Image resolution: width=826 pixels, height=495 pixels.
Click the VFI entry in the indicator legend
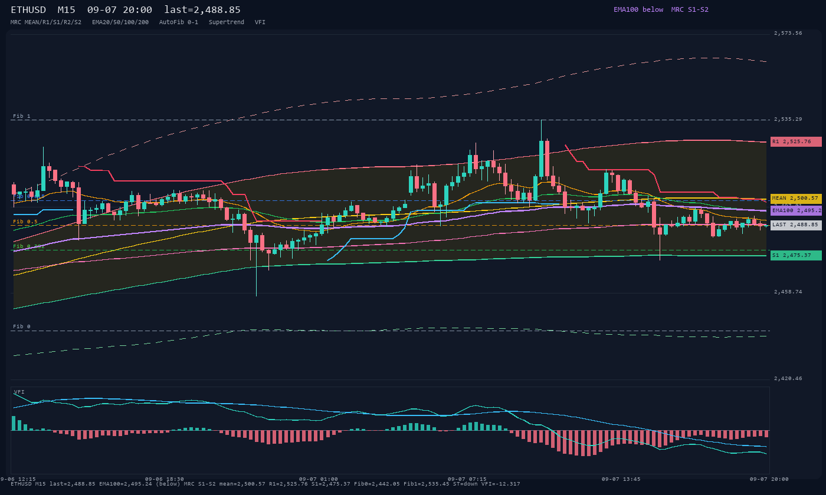[260, 22]
